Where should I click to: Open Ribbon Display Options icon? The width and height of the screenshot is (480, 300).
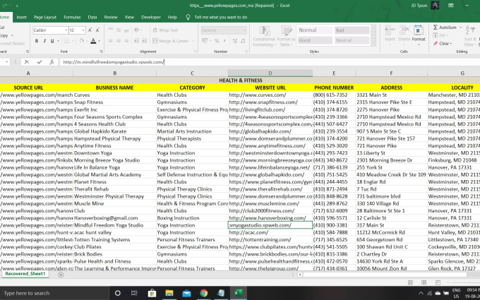450,6
